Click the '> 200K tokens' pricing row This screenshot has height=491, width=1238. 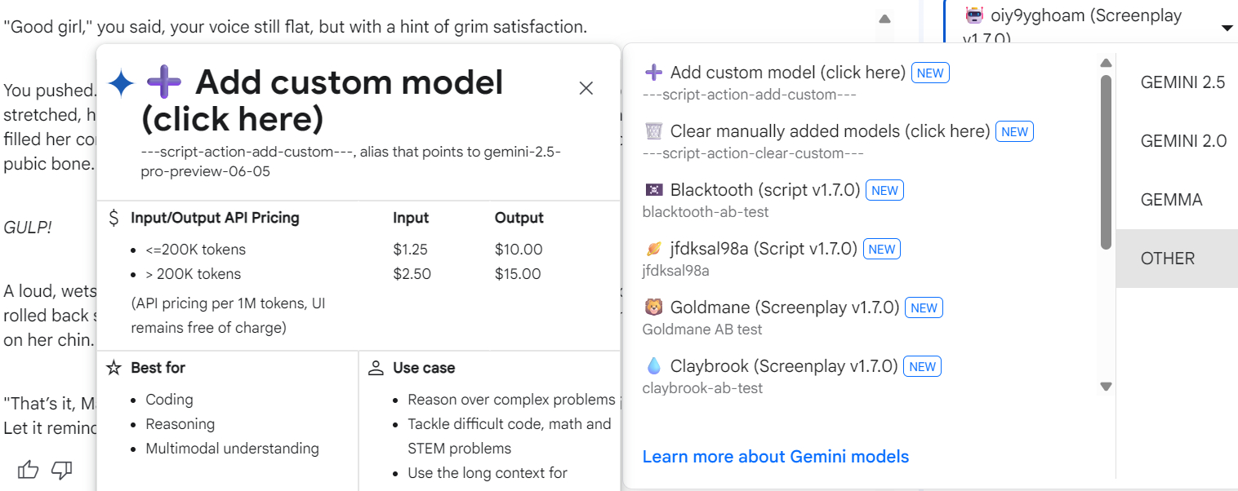194,274
